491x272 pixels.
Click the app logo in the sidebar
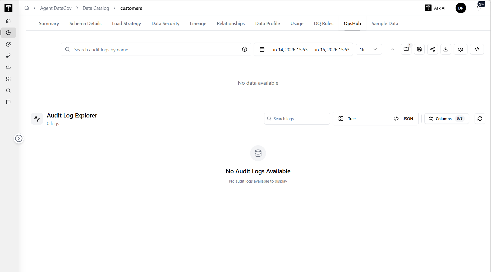point(8,8)
